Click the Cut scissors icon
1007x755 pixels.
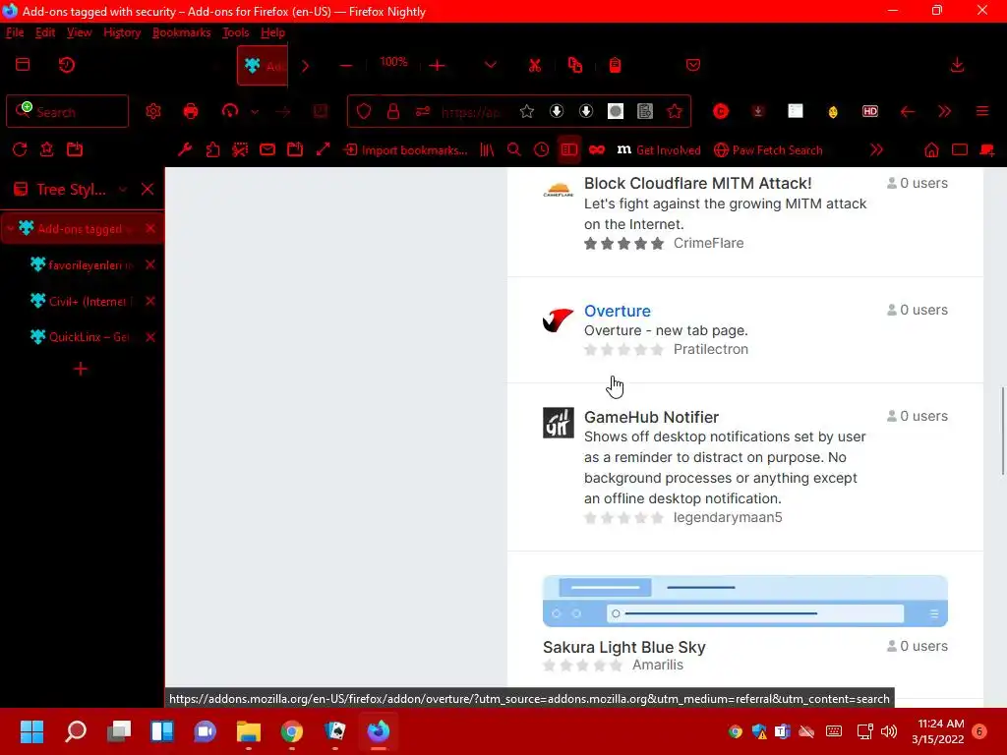coord(534,66)
